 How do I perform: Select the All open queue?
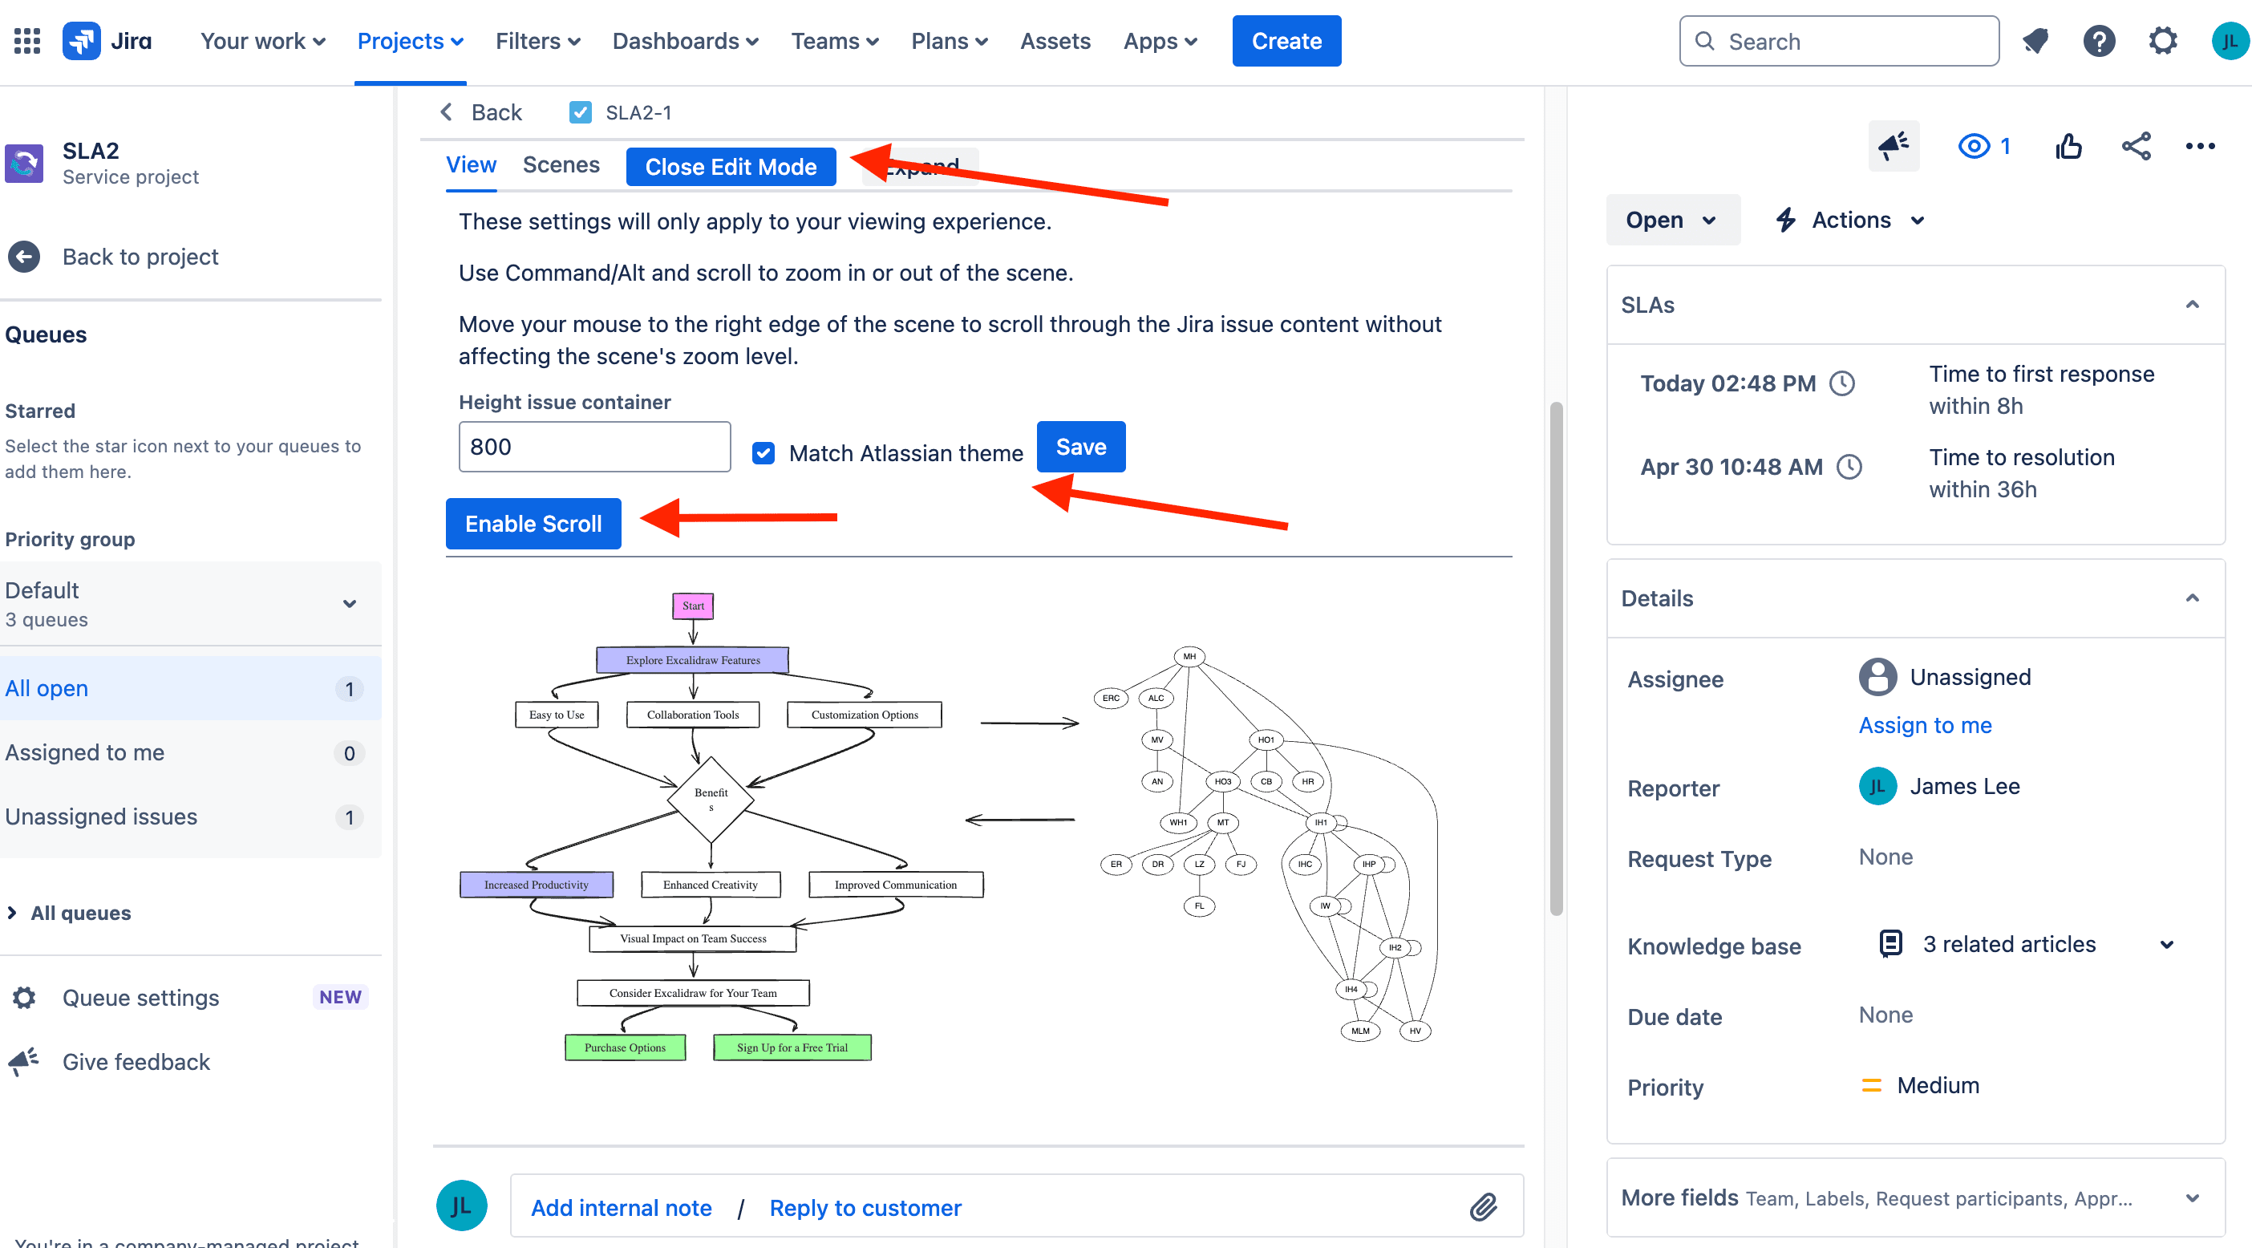click(x=191, y=687)
